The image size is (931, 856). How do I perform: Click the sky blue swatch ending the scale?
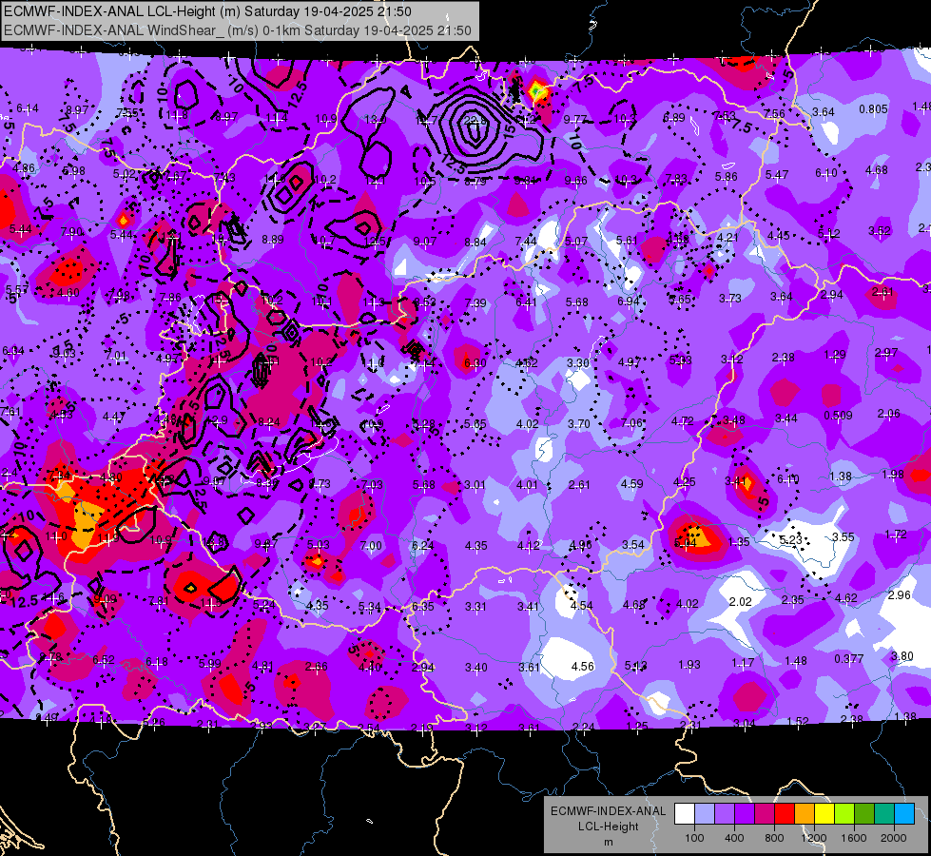point(905,814)
